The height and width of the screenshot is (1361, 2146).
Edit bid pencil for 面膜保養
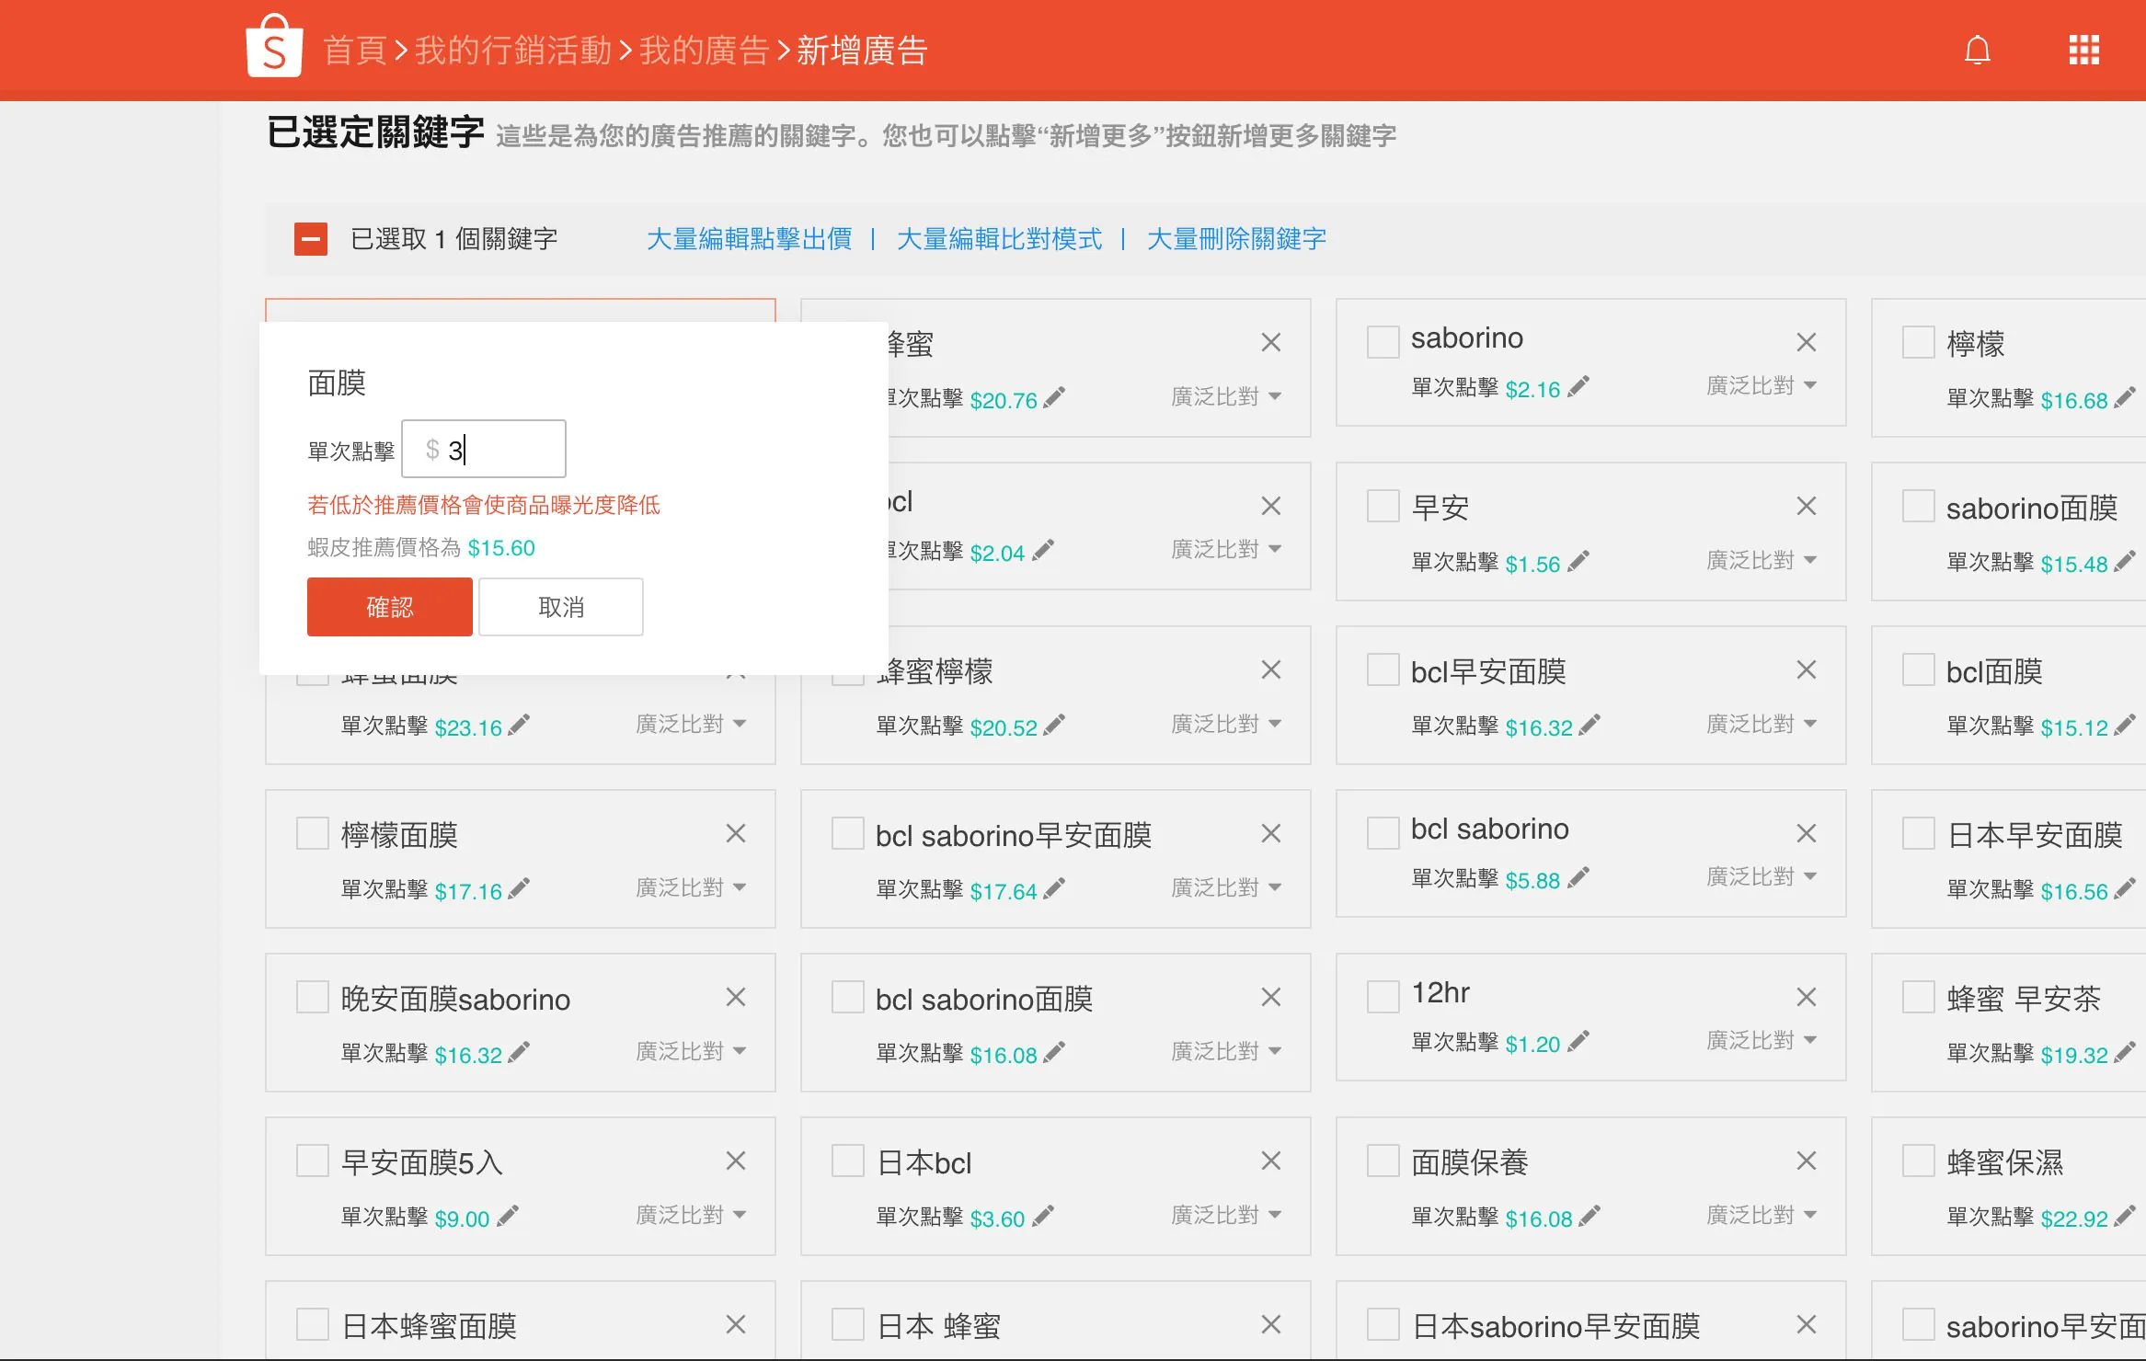coord(1589,1217)
